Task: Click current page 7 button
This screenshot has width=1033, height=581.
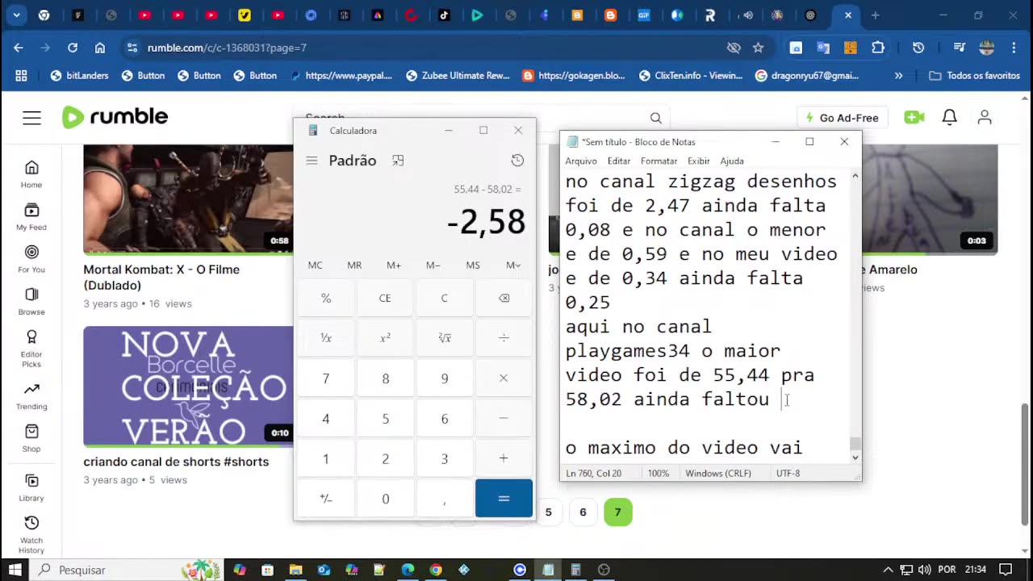Action: 617,512
